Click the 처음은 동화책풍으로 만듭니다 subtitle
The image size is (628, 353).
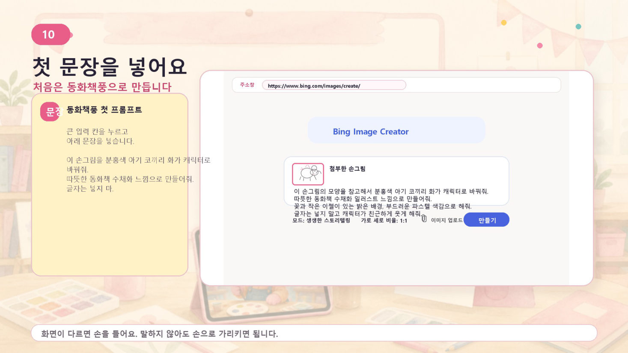pyautogui.click(x=102, y=87)
